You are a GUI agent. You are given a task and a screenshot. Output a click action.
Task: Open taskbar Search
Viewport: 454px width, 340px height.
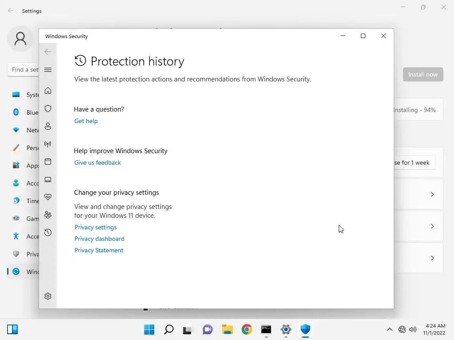tap(169, 329)
